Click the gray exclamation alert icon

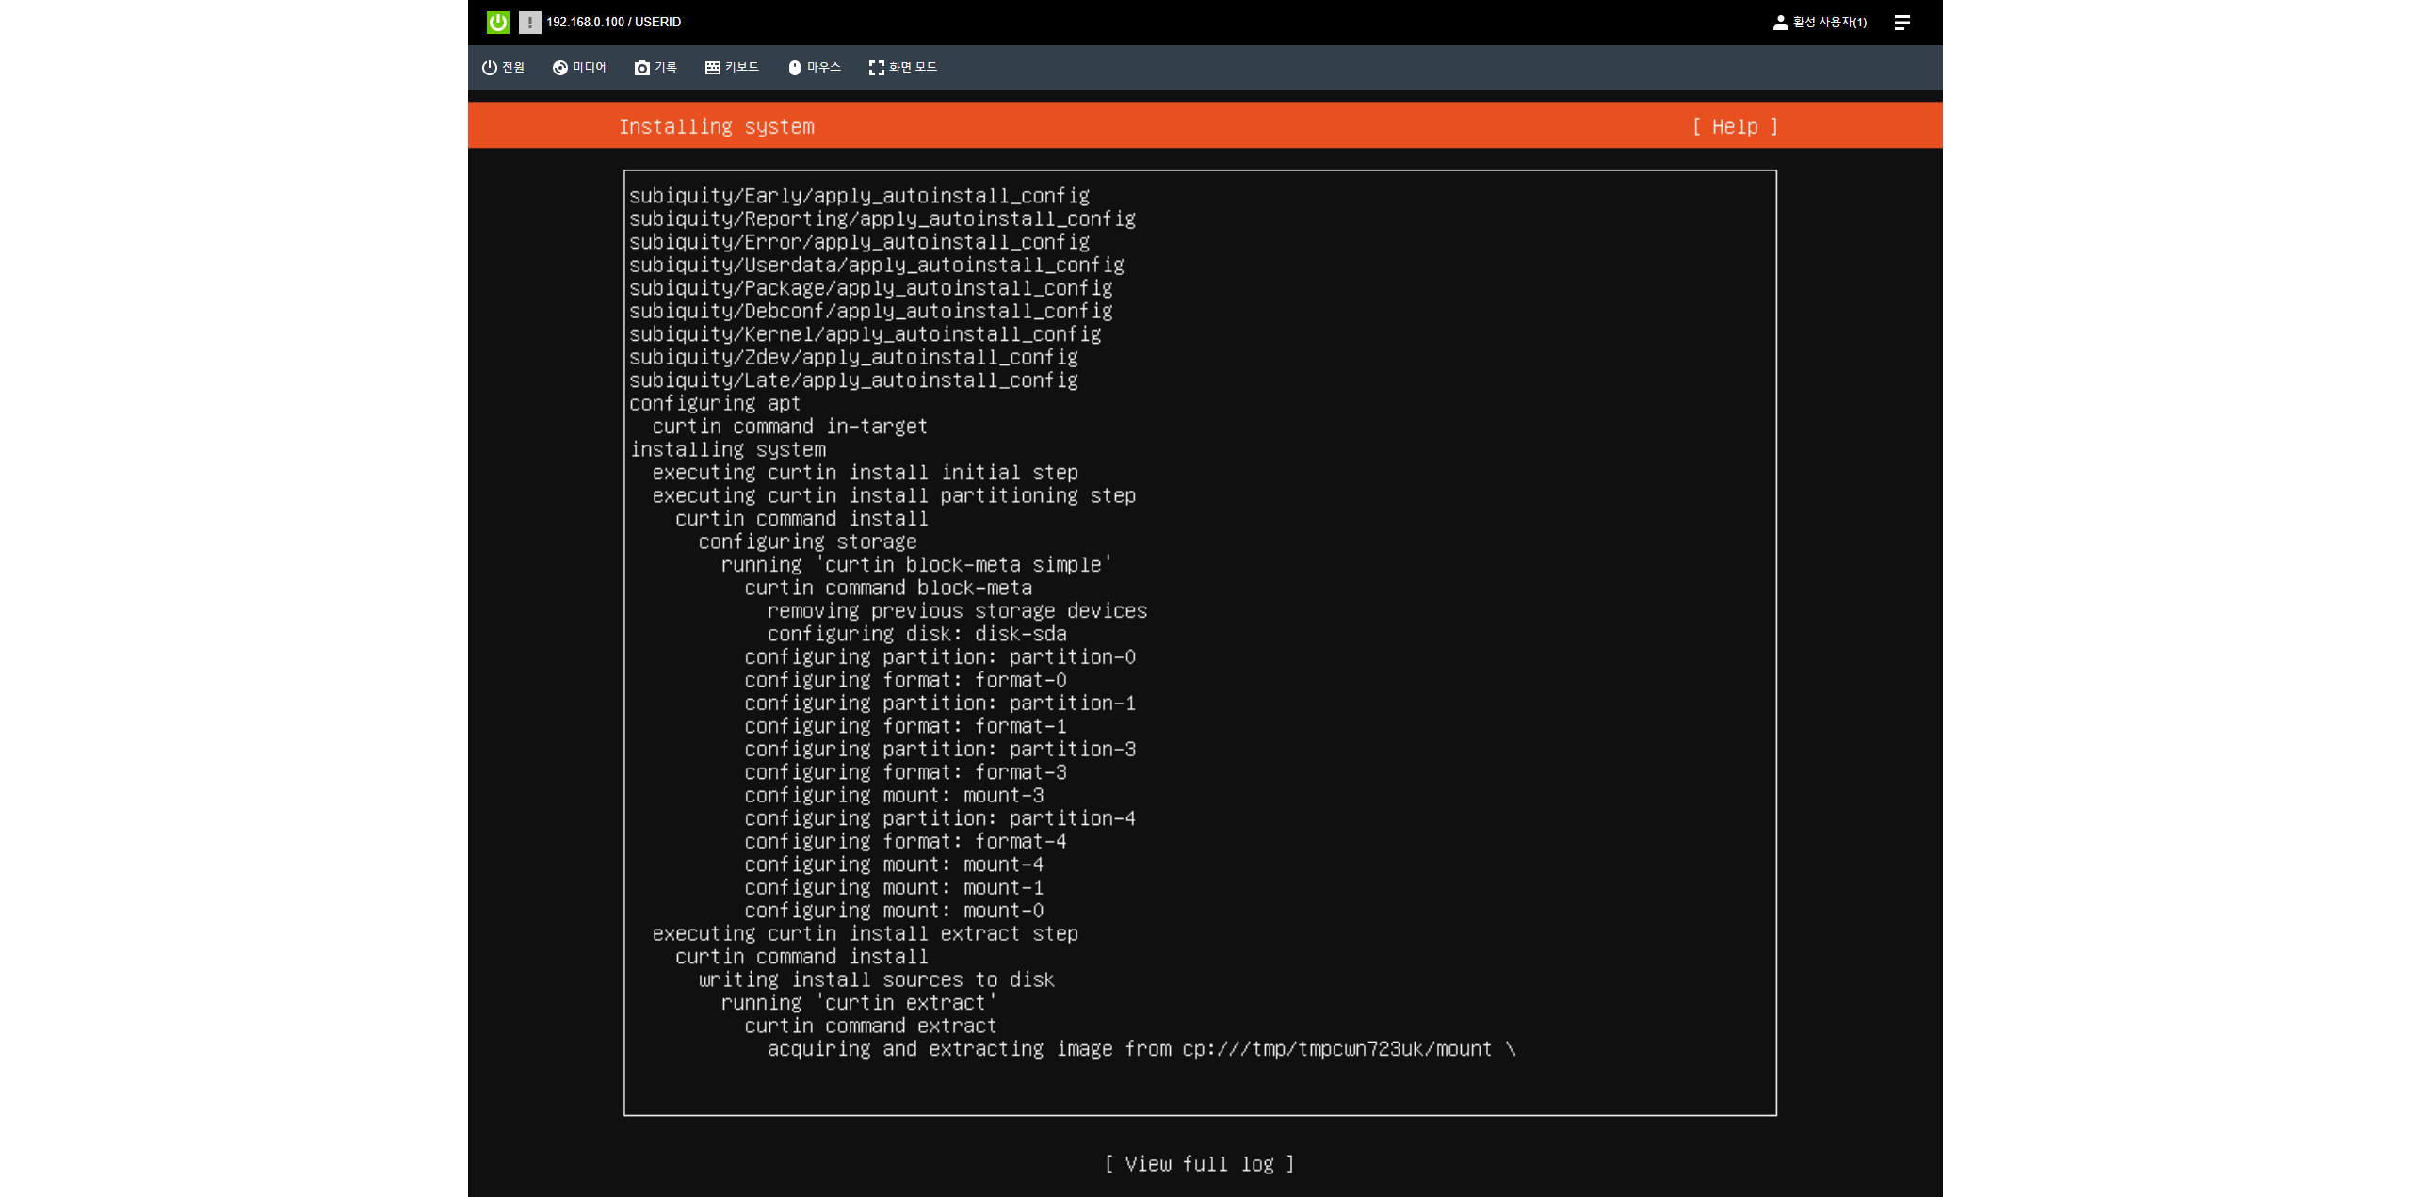529,22
